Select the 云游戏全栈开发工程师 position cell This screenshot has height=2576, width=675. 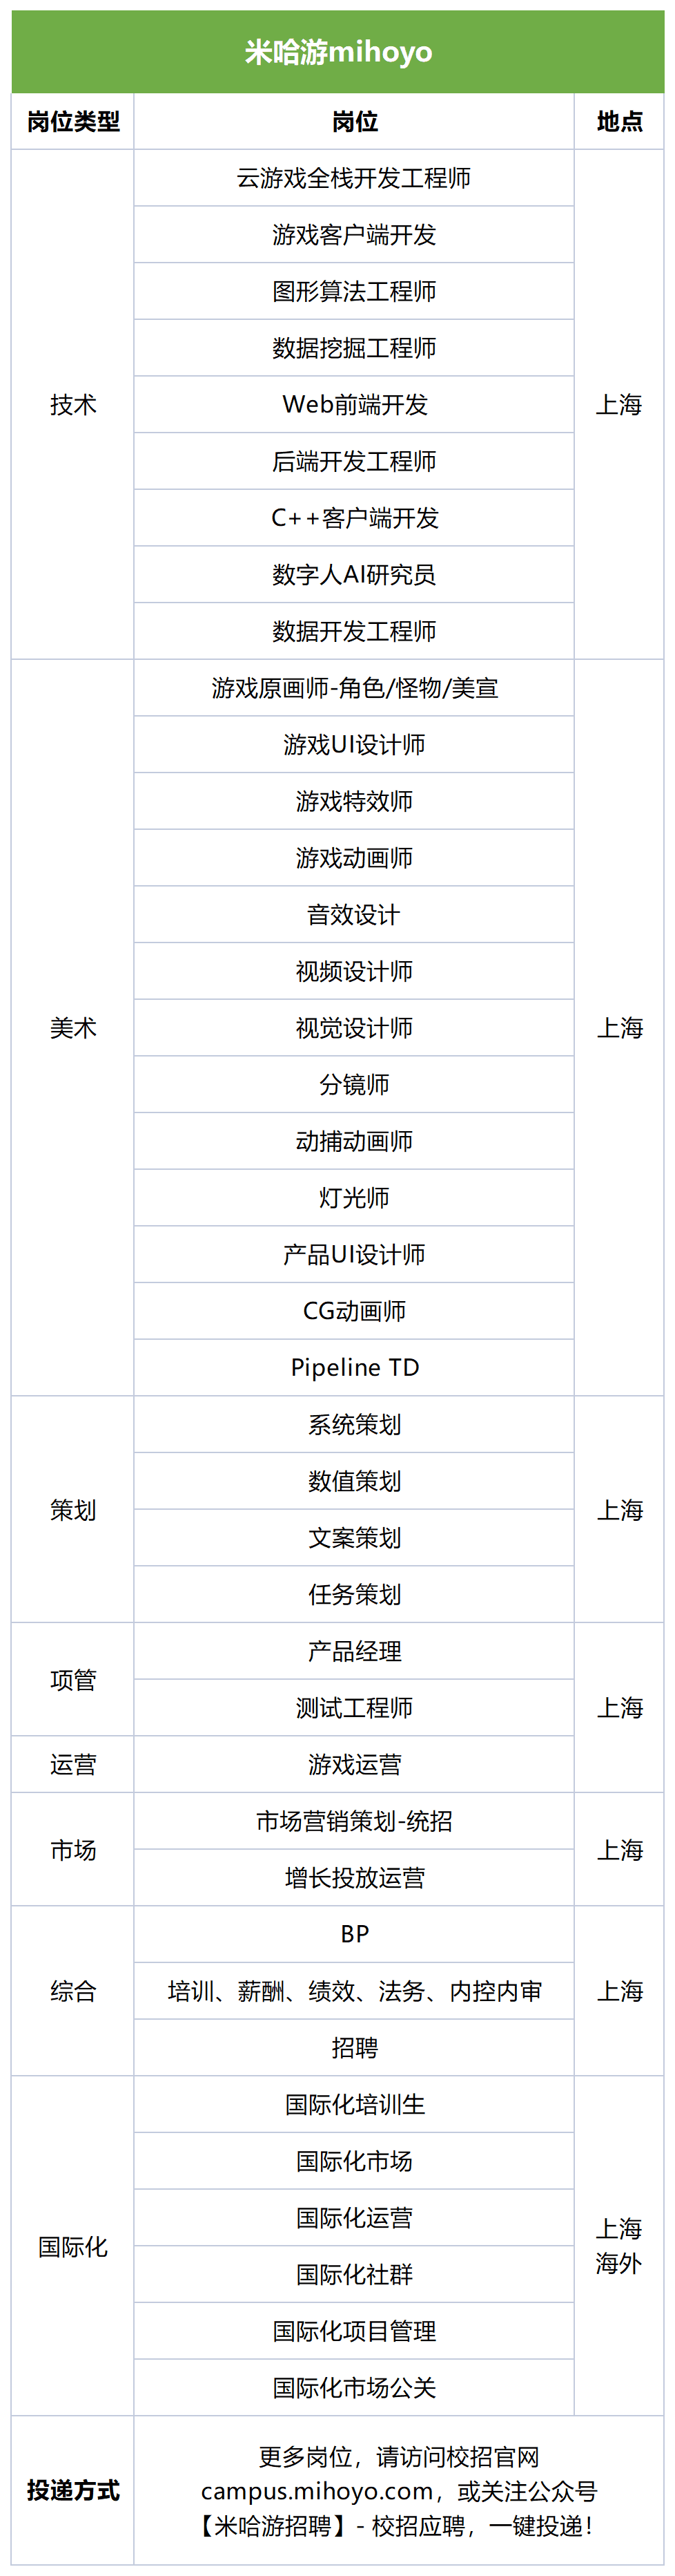tap(355, 178)
